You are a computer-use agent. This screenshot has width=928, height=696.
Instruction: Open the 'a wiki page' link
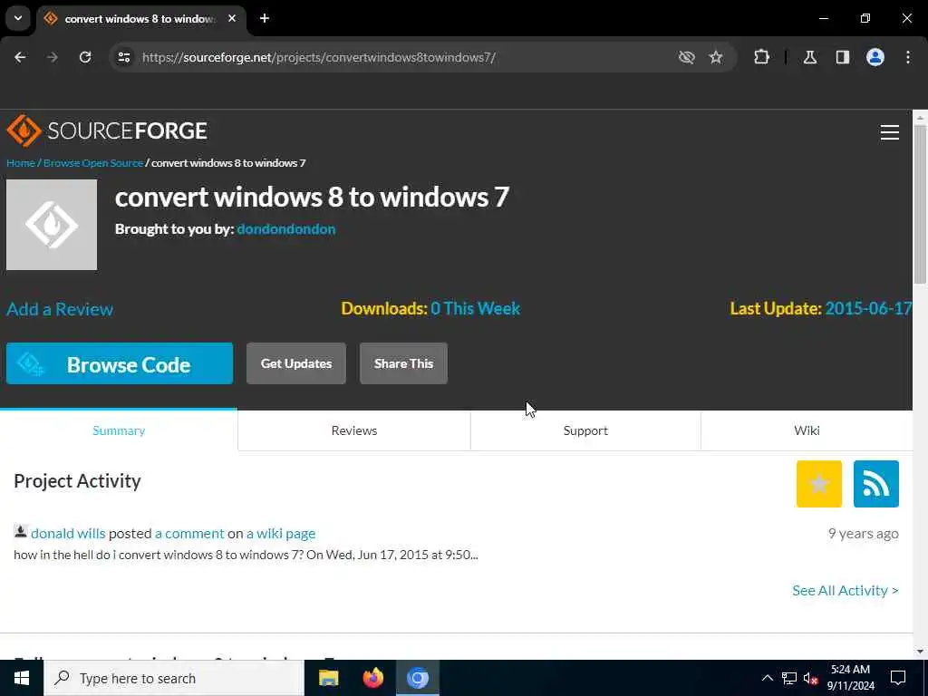tap(281, 533)
